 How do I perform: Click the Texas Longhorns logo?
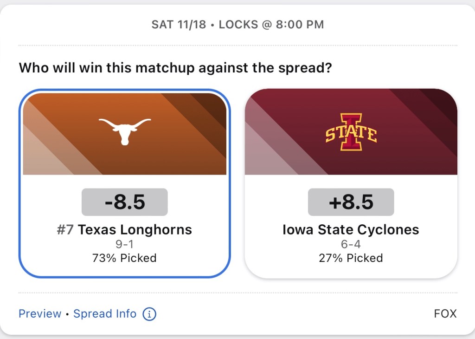coord(125,131)
